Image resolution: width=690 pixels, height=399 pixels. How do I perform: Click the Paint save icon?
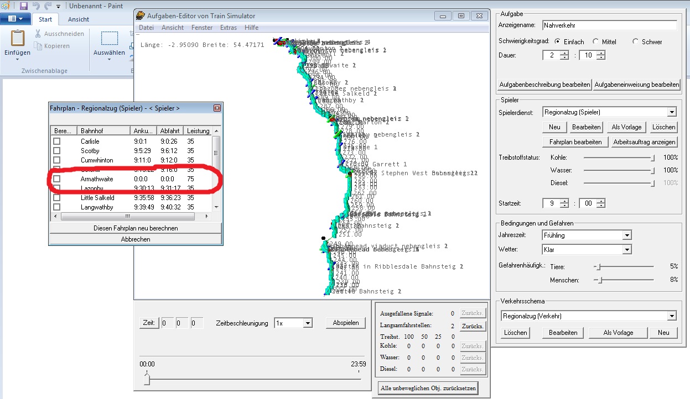click(x=24, y=6)
